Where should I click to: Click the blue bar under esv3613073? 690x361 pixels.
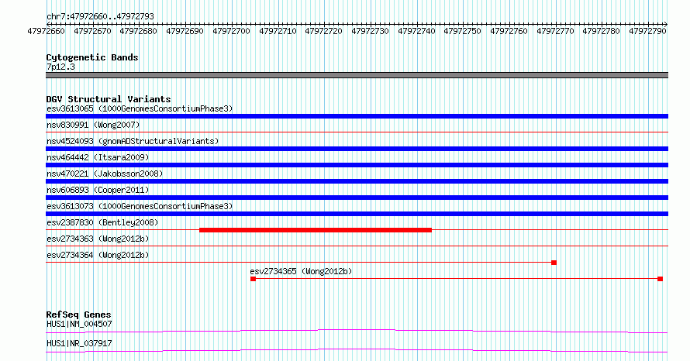click(x=357, y=214)
